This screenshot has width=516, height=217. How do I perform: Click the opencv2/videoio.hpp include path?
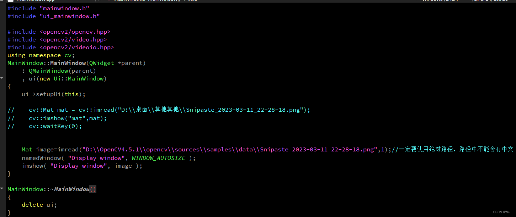point(77,47)
